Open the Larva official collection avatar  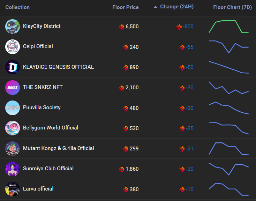click(13, 189)
